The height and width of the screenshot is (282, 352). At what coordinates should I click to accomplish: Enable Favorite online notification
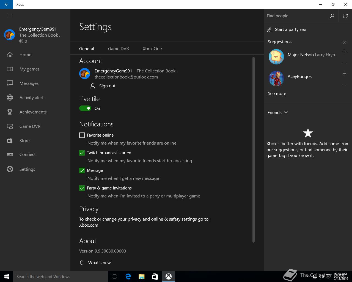[82, 135]
